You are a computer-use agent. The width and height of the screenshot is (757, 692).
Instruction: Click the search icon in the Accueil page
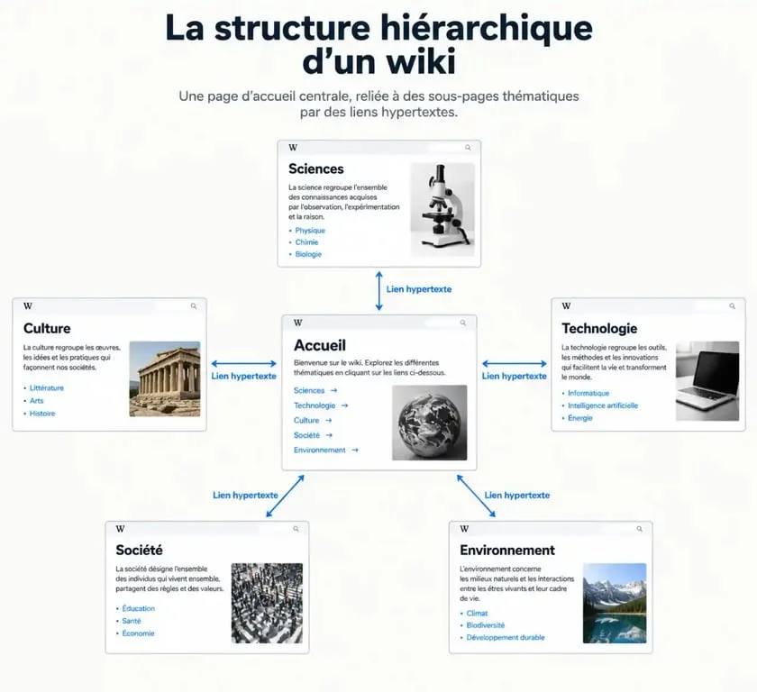[463, 323]
